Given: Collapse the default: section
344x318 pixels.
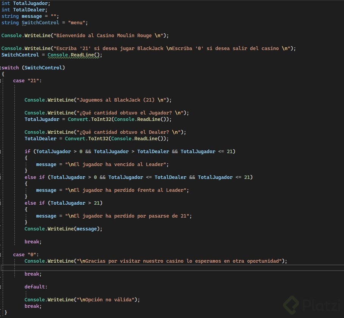Looking at the screenshot, I should [x=1, y=287].
